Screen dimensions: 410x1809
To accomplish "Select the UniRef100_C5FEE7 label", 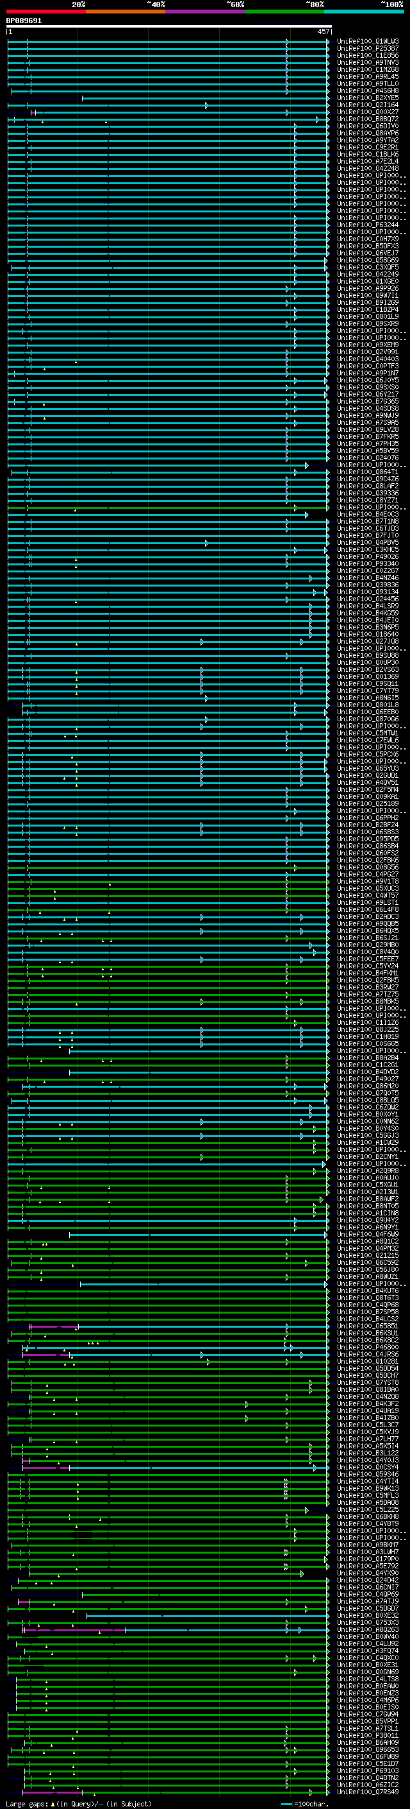I will tap(368, 959).
